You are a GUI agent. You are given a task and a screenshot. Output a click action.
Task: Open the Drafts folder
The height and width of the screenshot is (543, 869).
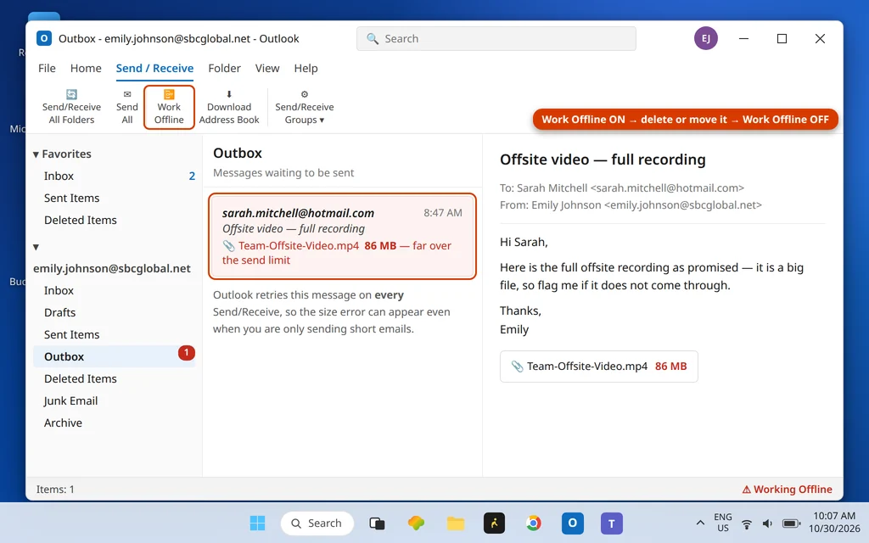pyautogui.click(x=115, y=312)
